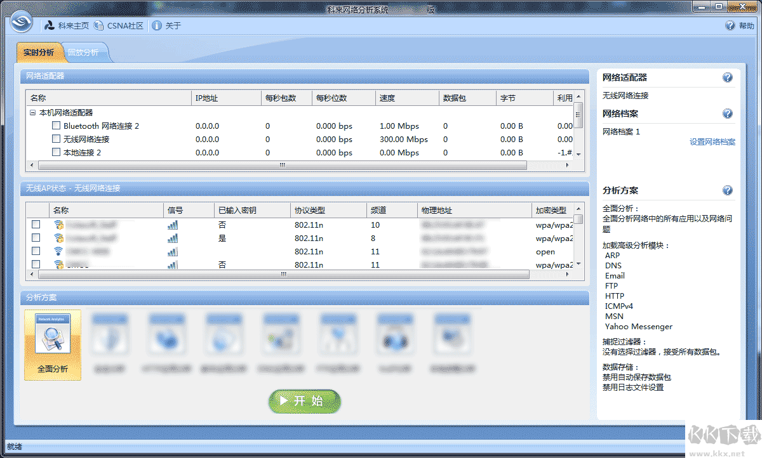762x458 pixels.
Task: Click the 关于 info icon
Action: 156,26
